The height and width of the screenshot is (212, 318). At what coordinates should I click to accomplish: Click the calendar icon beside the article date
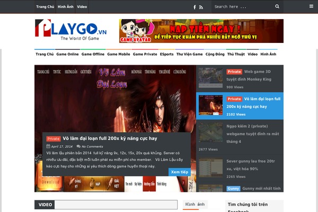point(48,146)
